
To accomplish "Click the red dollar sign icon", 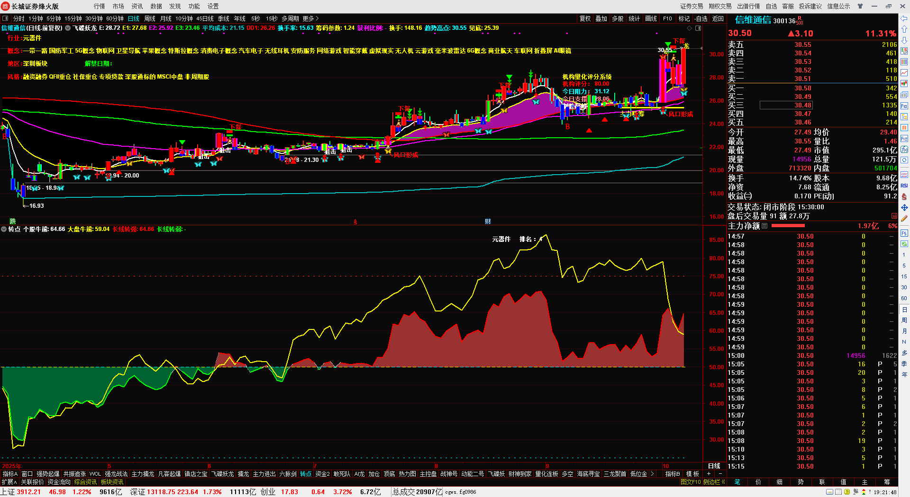I will [904, 196].
